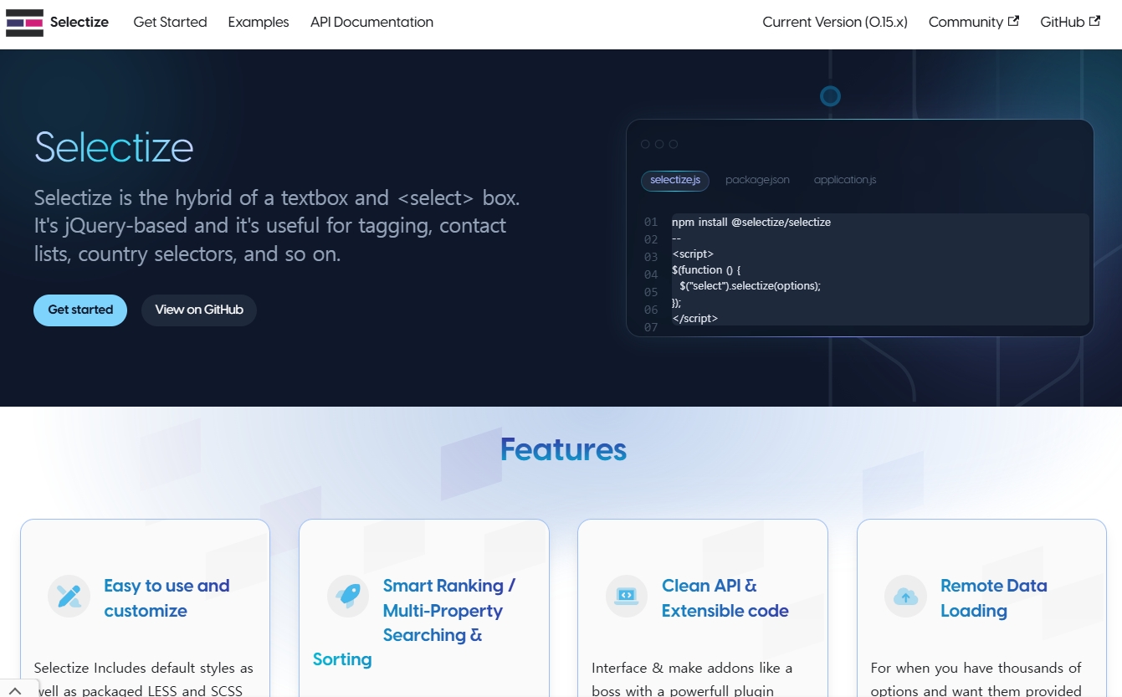Viewport: 1122px width, 697px height.
Task: Click the View on GitHub button
Action: tap(199, 310)
